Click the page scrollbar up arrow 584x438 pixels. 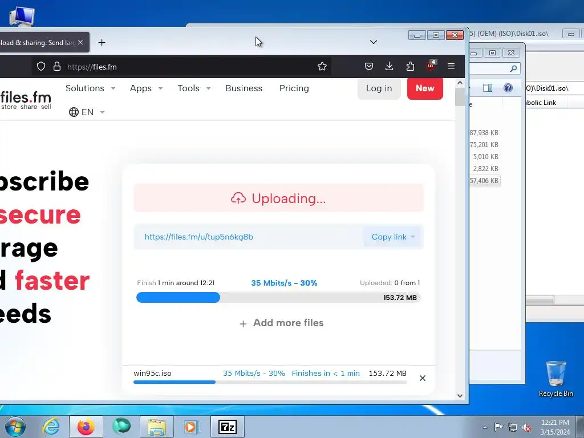coord(460,83)
